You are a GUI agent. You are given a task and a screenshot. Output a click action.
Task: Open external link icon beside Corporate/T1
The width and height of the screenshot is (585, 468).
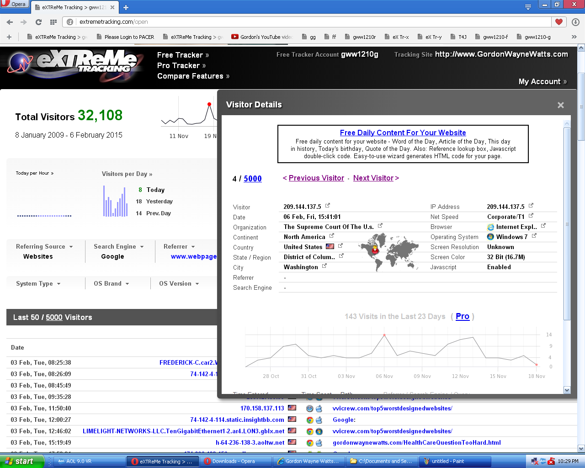click(531, 216)
